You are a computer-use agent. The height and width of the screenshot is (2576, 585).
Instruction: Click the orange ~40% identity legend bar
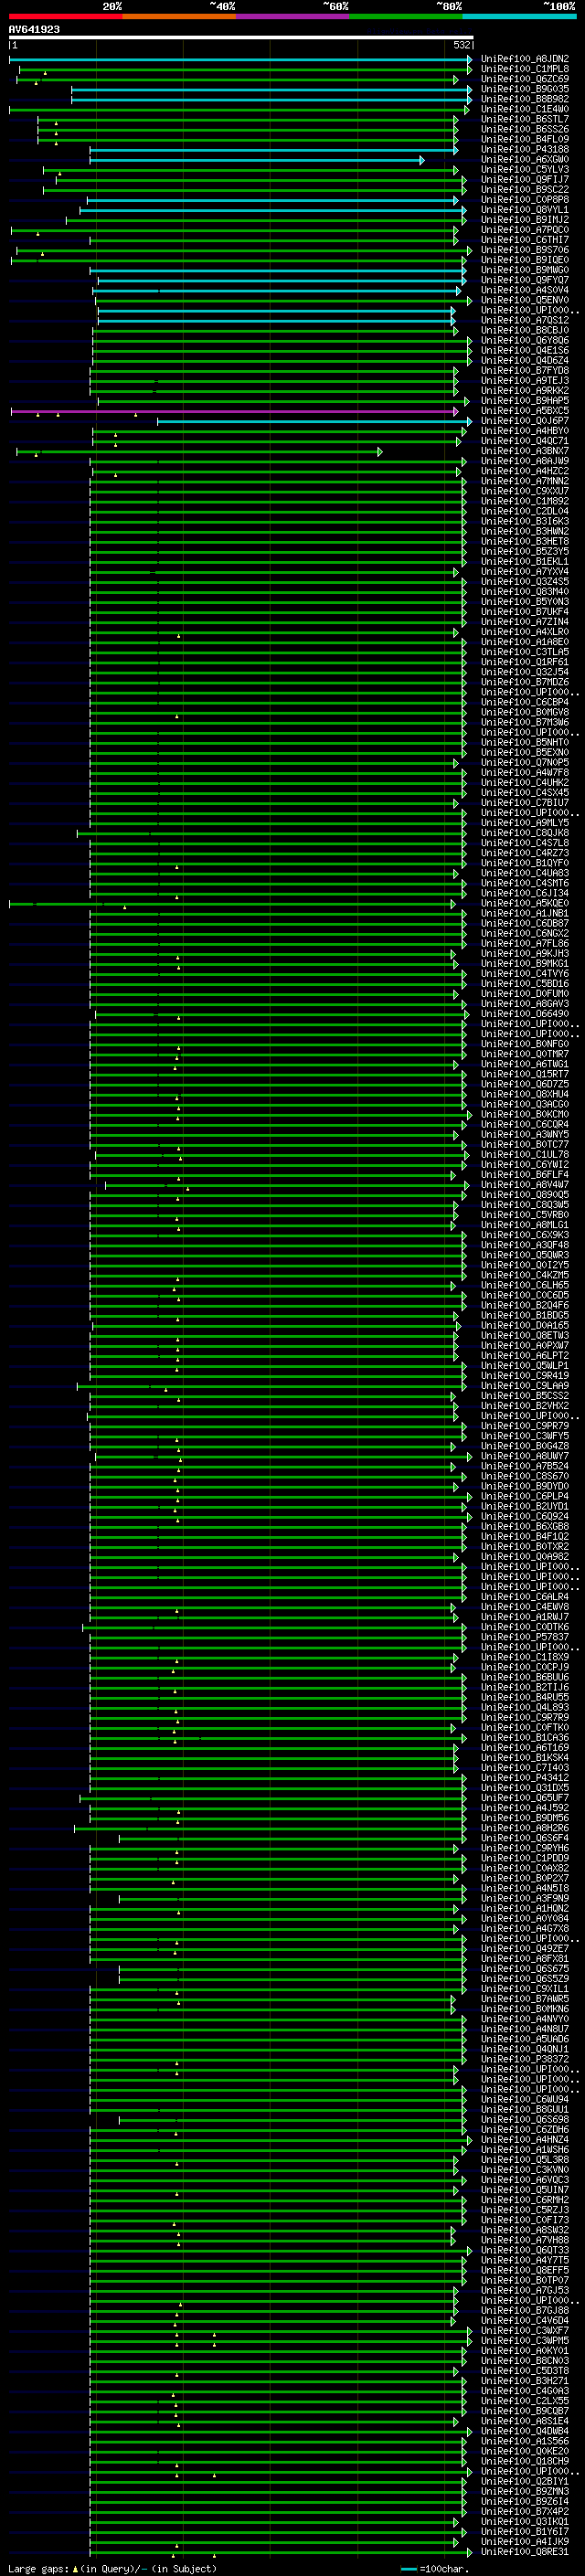(x=179, y=16)
